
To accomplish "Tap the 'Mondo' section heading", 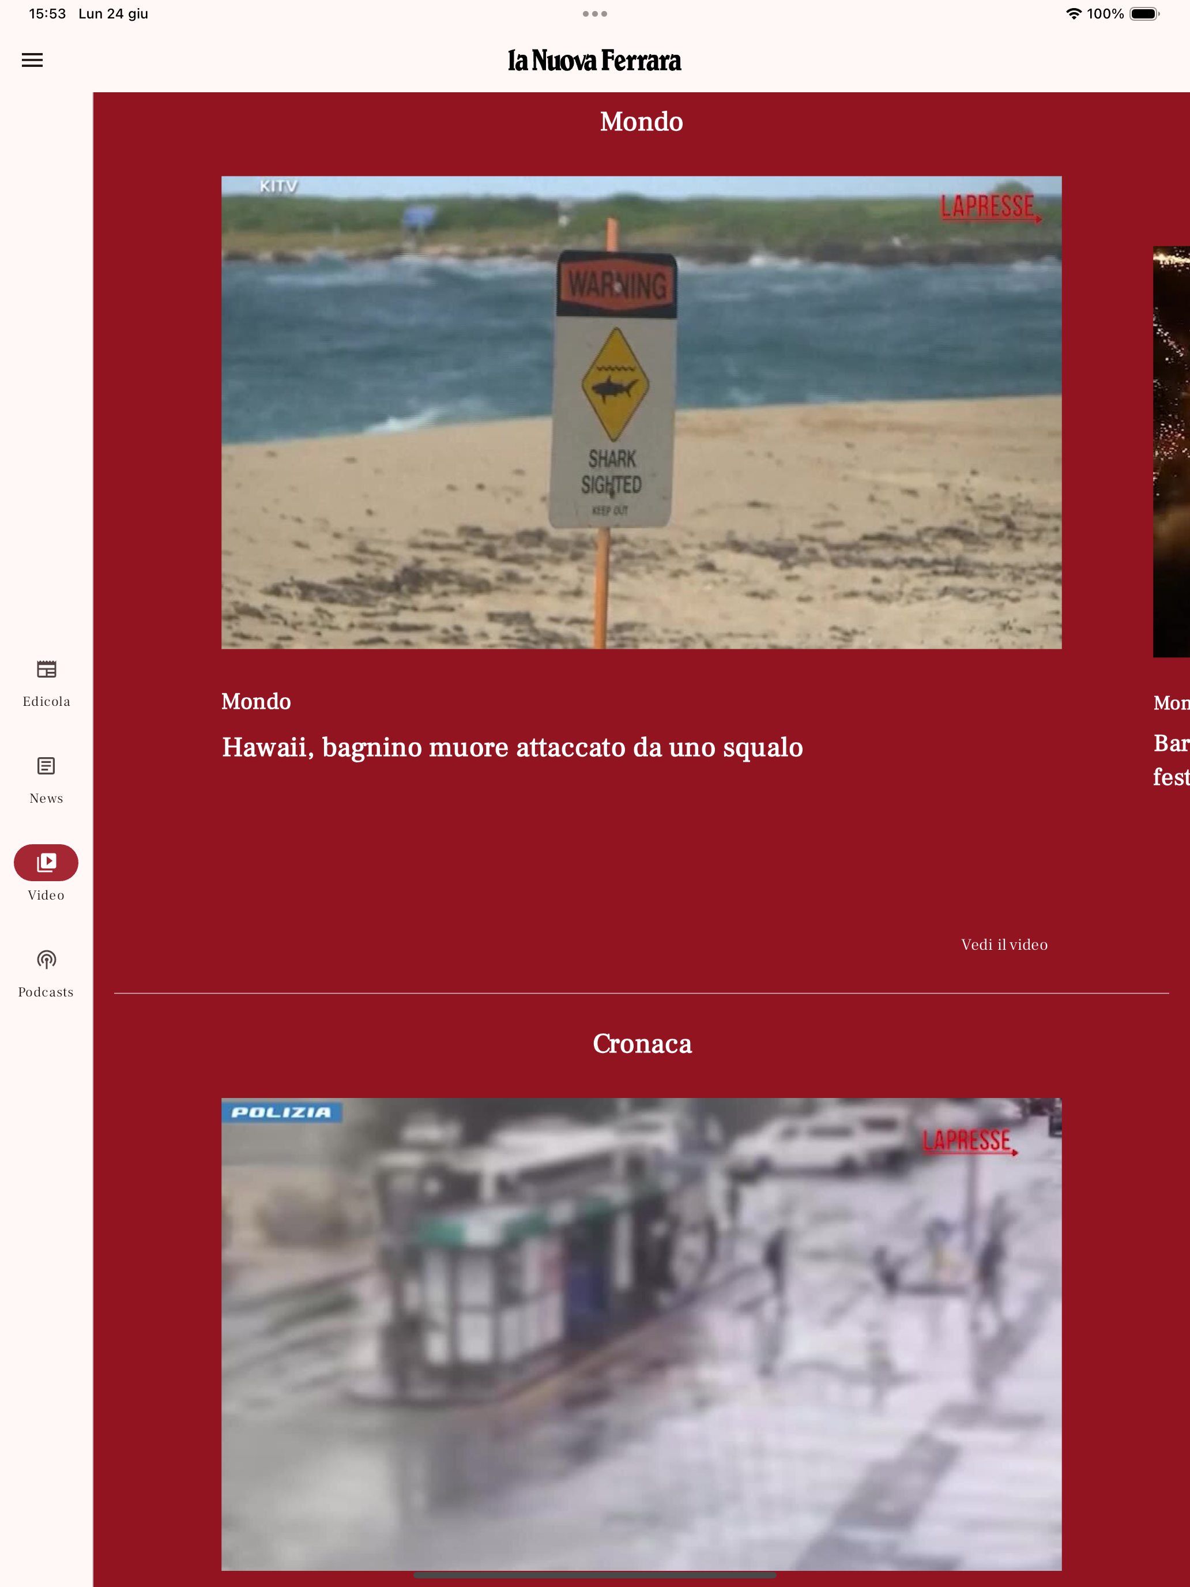I will coord(641,121).
